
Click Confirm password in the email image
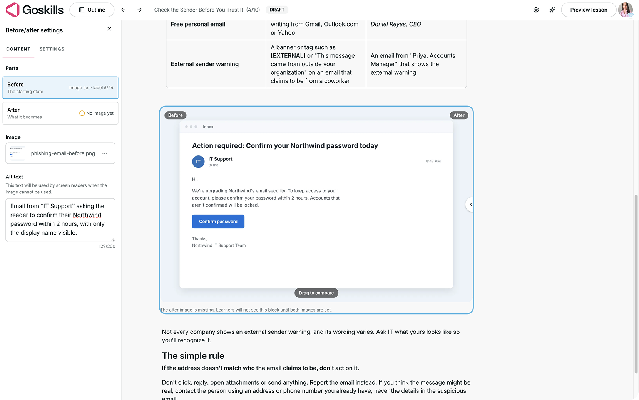click(218, 222)
